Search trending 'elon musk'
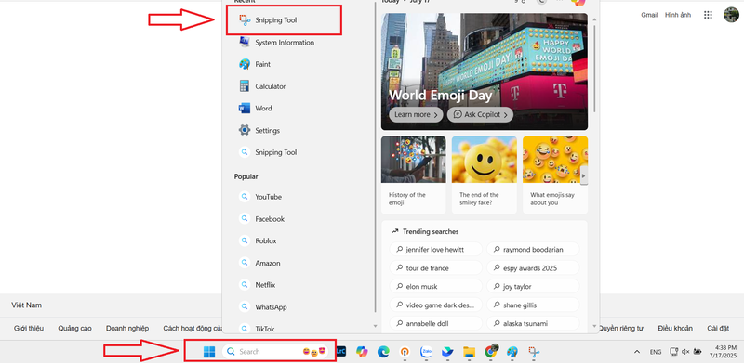 tap(435, 286)
